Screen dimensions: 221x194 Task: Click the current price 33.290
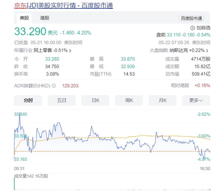[30, 32]
